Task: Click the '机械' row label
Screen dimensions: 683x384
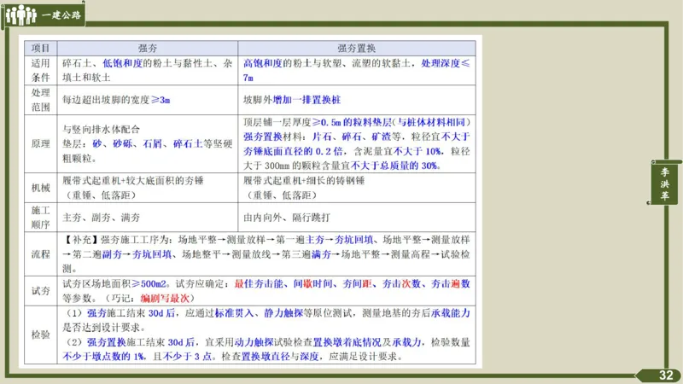Action: click(40, 188)
